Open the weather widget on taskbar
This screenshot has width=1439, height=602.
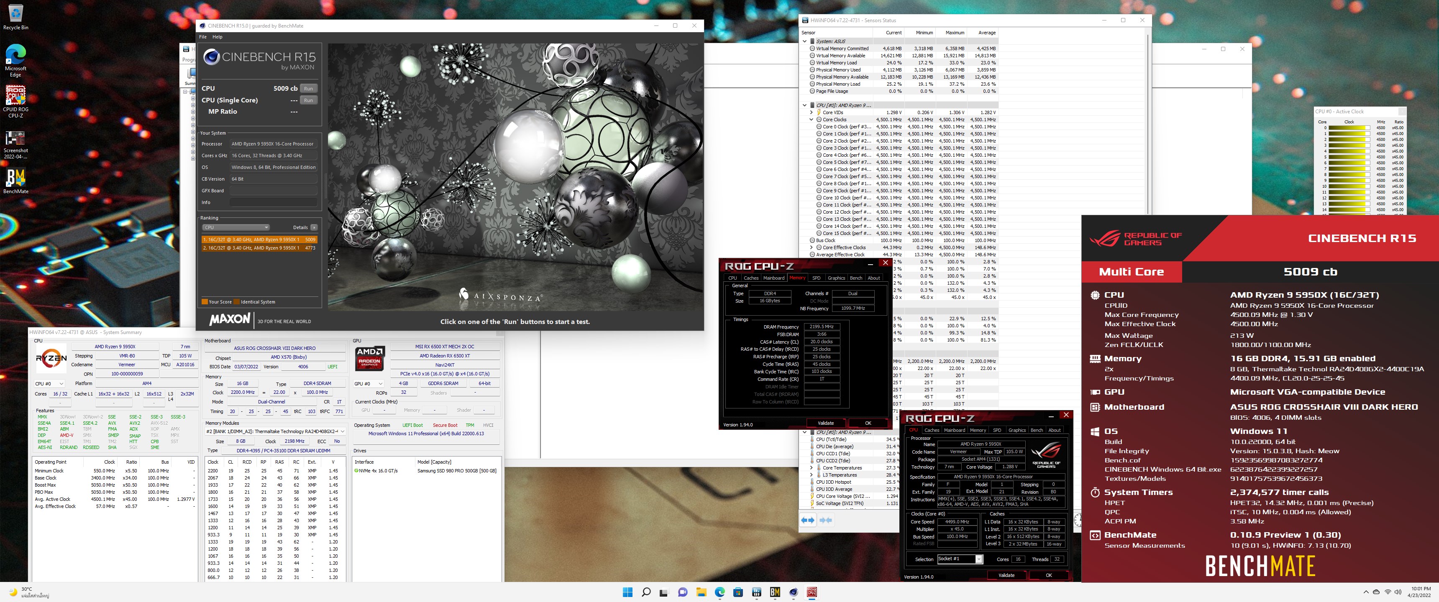pos(29,592)
